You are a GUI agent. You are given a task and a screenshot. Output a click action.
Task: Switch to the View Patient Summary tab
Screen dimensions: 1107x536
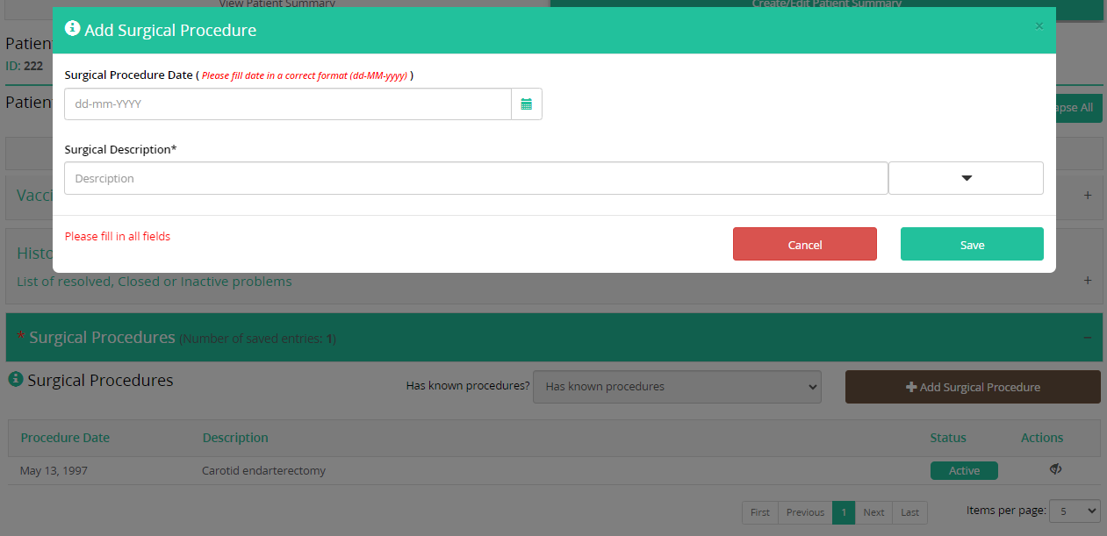(x=277, y=4)
